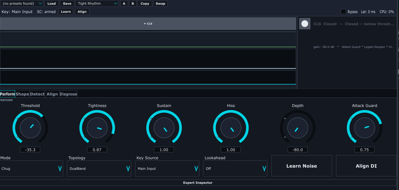This screenshot has height=190, width=399.
Task: Open the Lookahead dropdown set to Off
Action: pyautogui.click(x=235, y=169)
